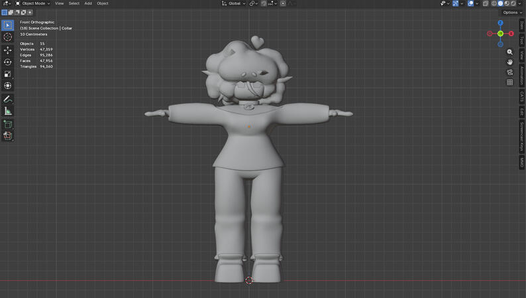Screen dimensions: 526x298
Task: Click the tool below Add Cube
Action: coord(8,136)
